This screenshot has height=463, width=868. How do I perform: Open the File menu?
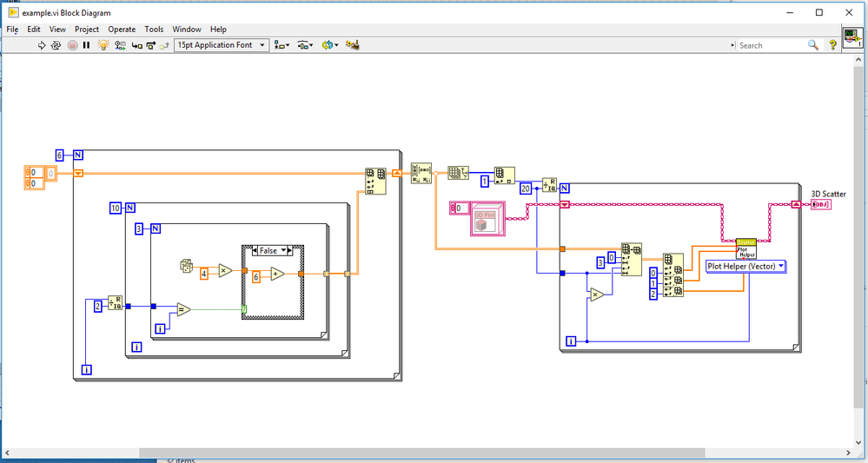tap(12, 30)
